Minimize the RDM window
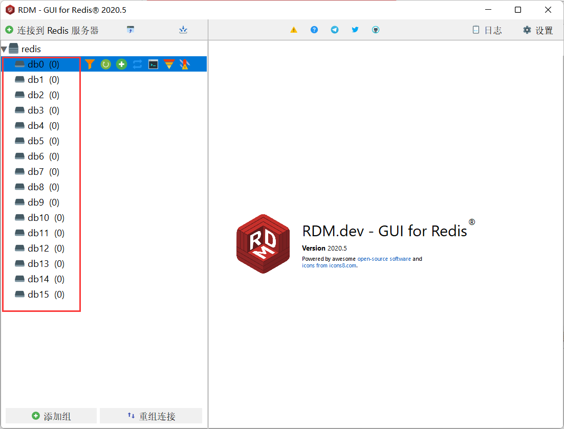The image size is (564, 429). tap(488, 10)
